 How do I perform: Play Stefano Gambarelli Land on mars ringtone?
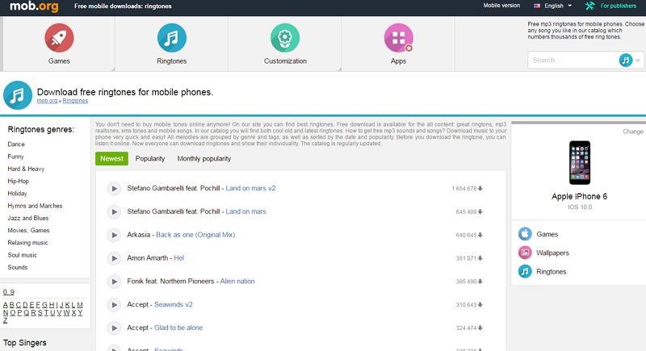click(114, 211)
